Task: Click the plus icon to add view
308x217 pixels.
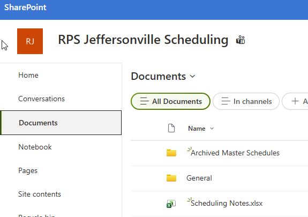Action: pos(295,101)
